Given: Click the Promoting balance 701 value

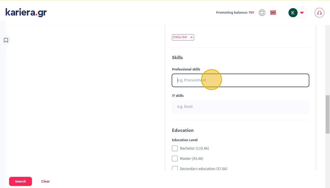Looking at the screenshot, I should click(x=251, y=13).
